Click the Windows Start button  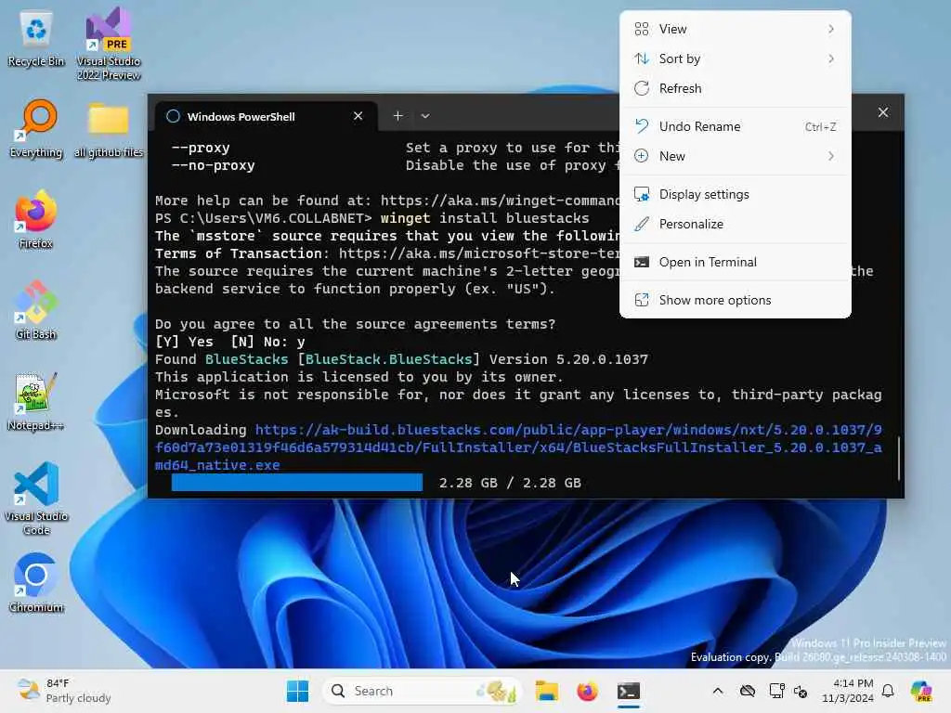tap(297, 691)
